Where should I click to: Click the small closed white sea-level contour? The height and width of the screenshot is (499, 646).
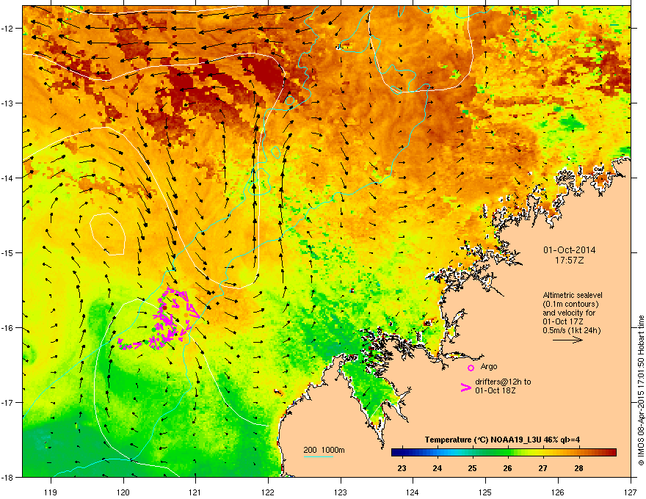[107, 234]
